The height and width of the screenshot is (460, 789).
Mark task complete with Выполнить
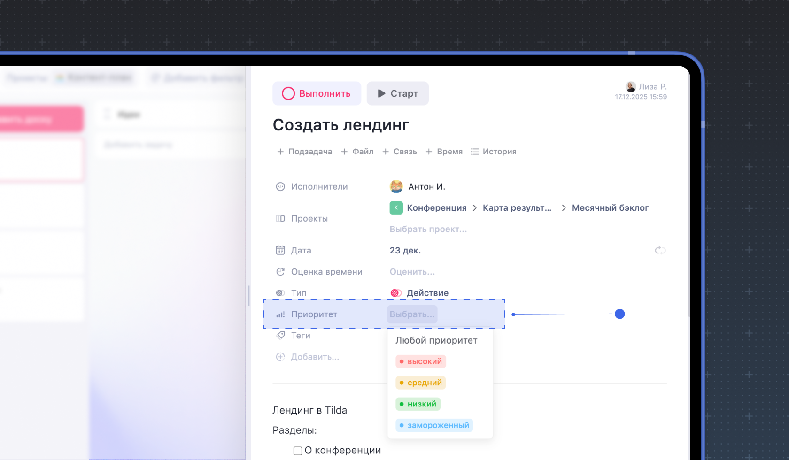click(317, 93)
